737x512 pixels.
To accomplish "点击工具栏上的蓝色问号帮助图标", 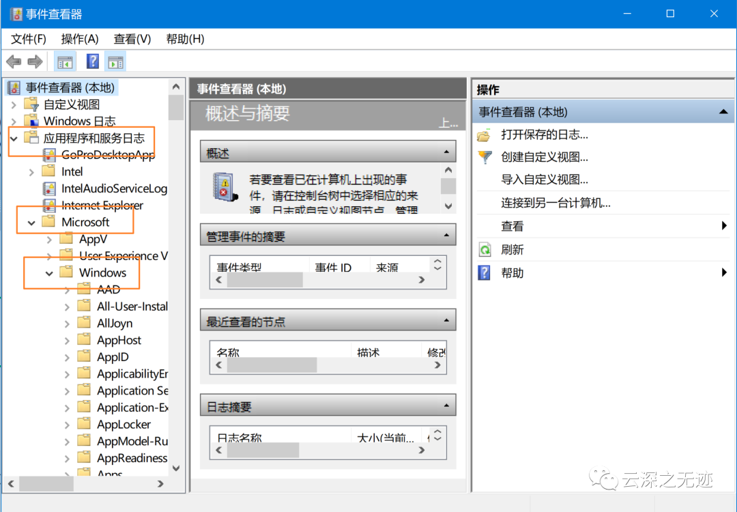I will pos(91,61).
